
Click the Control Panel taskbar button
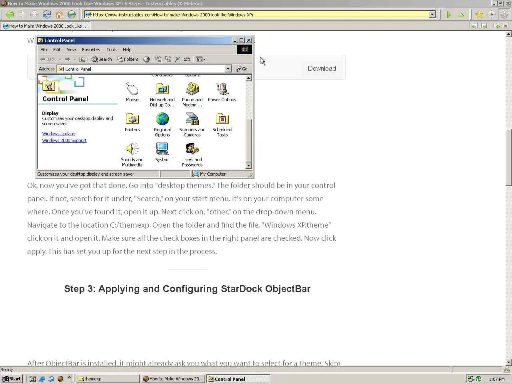[238, 379]
